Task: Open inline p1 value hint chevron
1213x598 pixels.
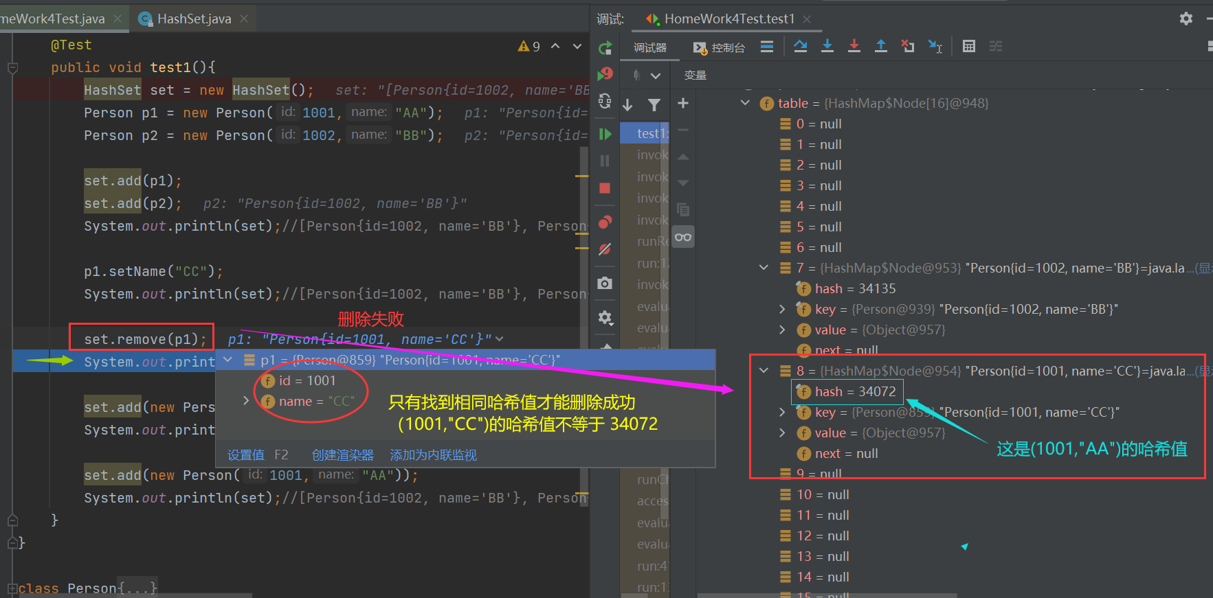Action: pyautogui.click(x=500, y=339)
